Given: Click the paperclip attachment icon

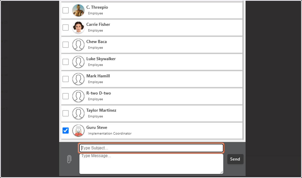Looking at the screenshot, I should coord(69,159).
